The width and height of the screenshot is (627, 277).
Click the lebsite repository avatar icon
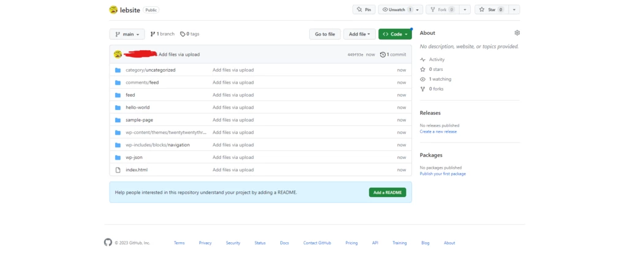pyautogui.click(x=113, y=10)
